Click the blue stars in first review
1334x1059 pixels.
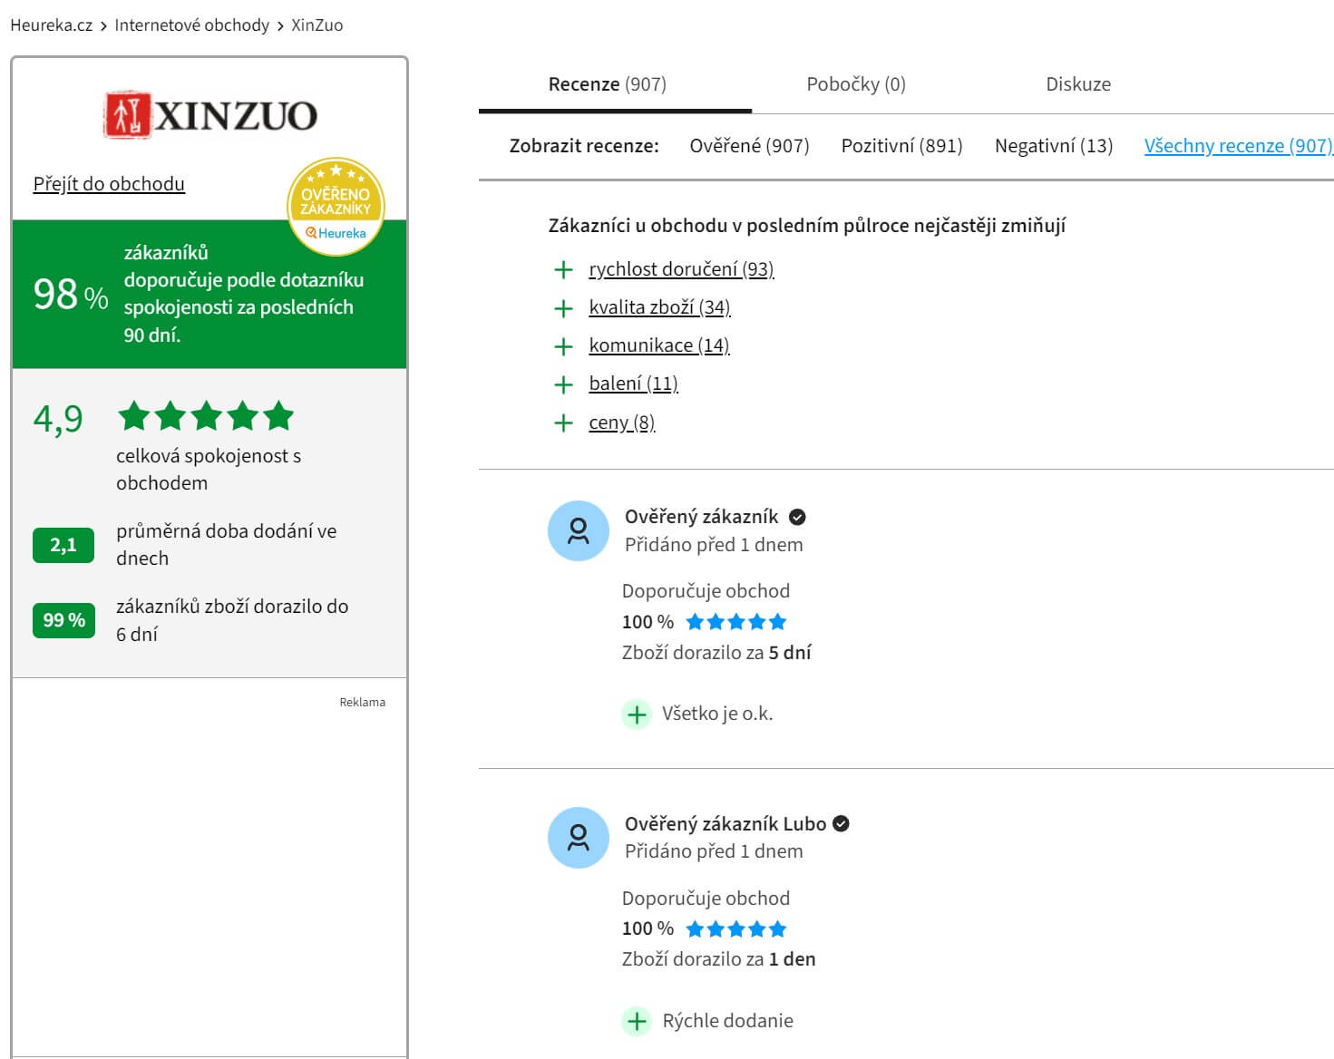[735, 622]
